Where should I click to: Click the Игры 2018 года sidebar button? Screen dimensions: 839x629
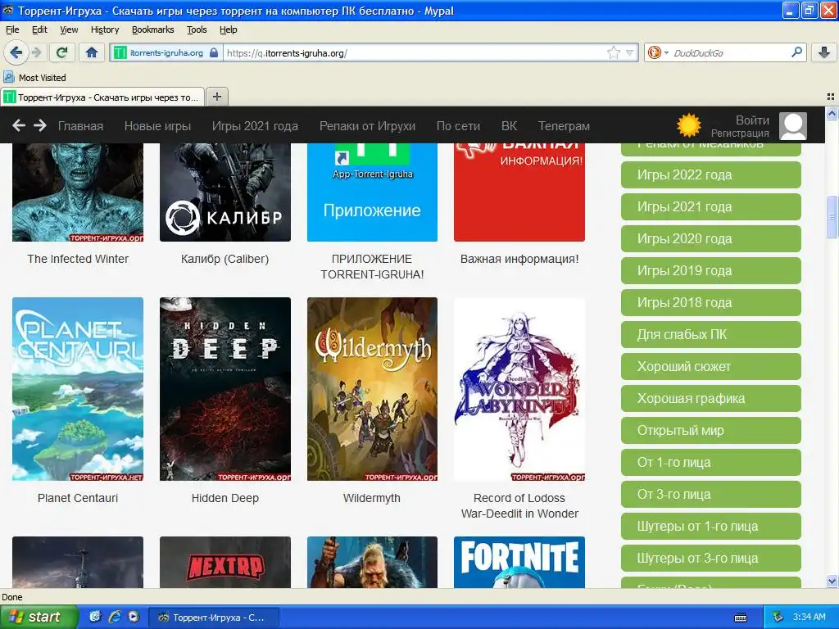(710, 303)
